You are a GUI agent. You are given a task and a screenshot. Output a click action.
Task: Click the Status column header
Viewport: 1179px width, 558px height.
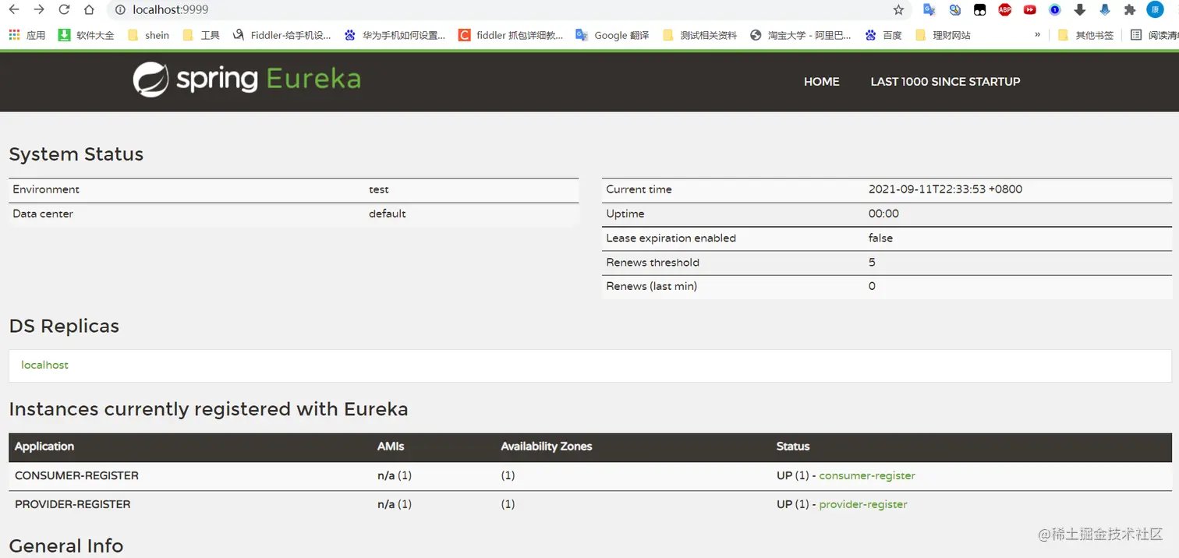point(793,447)
